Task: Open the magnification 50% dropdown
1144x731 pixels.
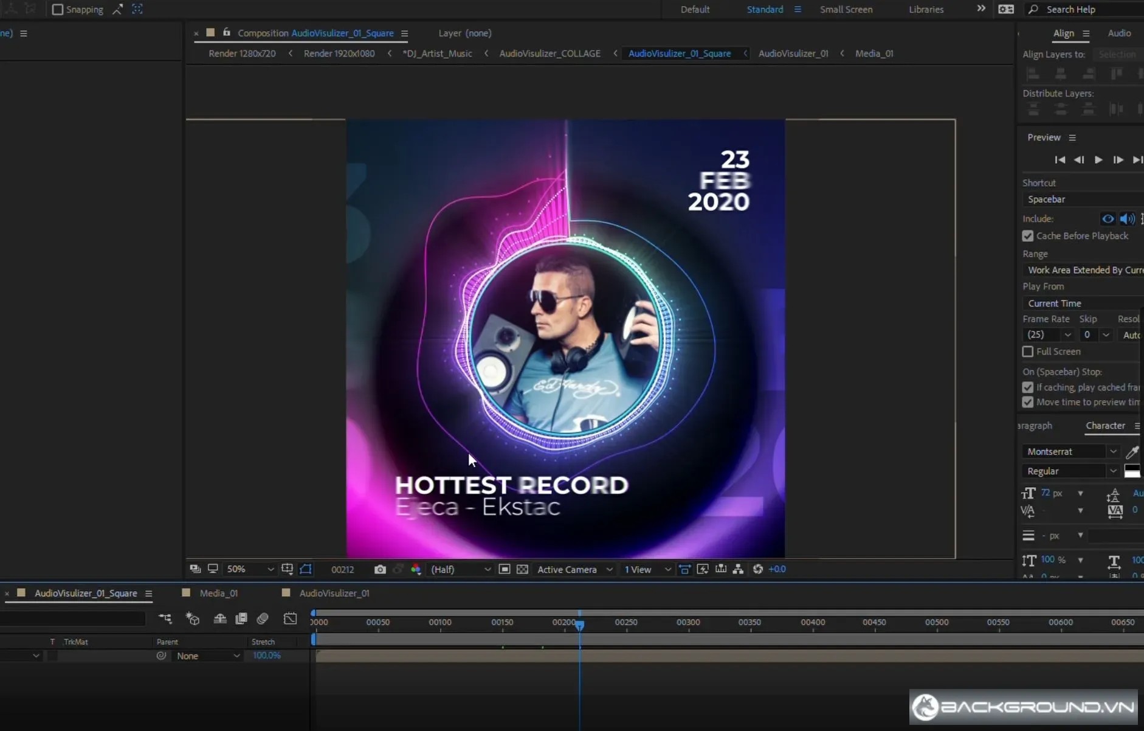Action: pos(250,569)
